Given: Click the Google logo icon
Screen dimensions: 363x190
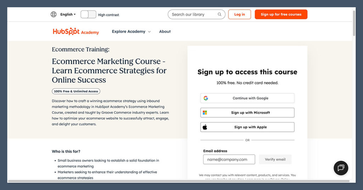Looking at the screenshot, I should [206, 98].
